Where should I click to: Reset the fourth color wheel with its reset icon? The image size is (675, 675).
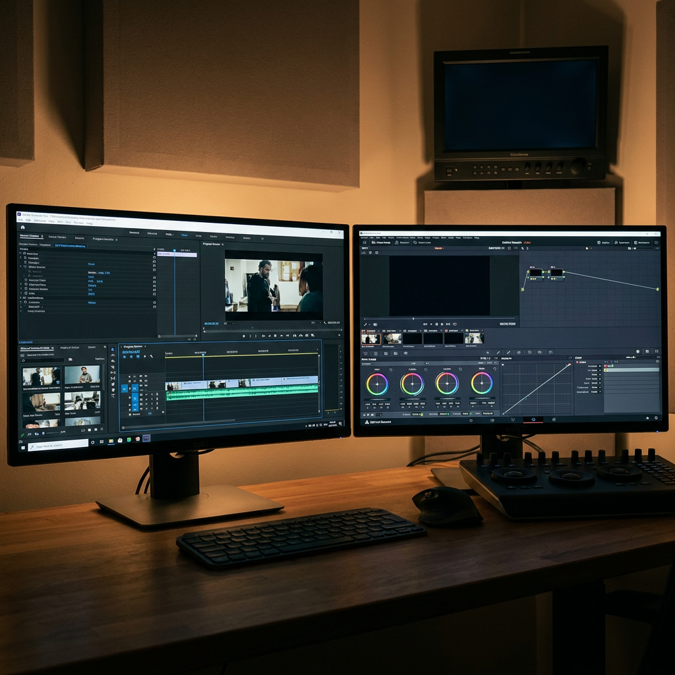495,369
